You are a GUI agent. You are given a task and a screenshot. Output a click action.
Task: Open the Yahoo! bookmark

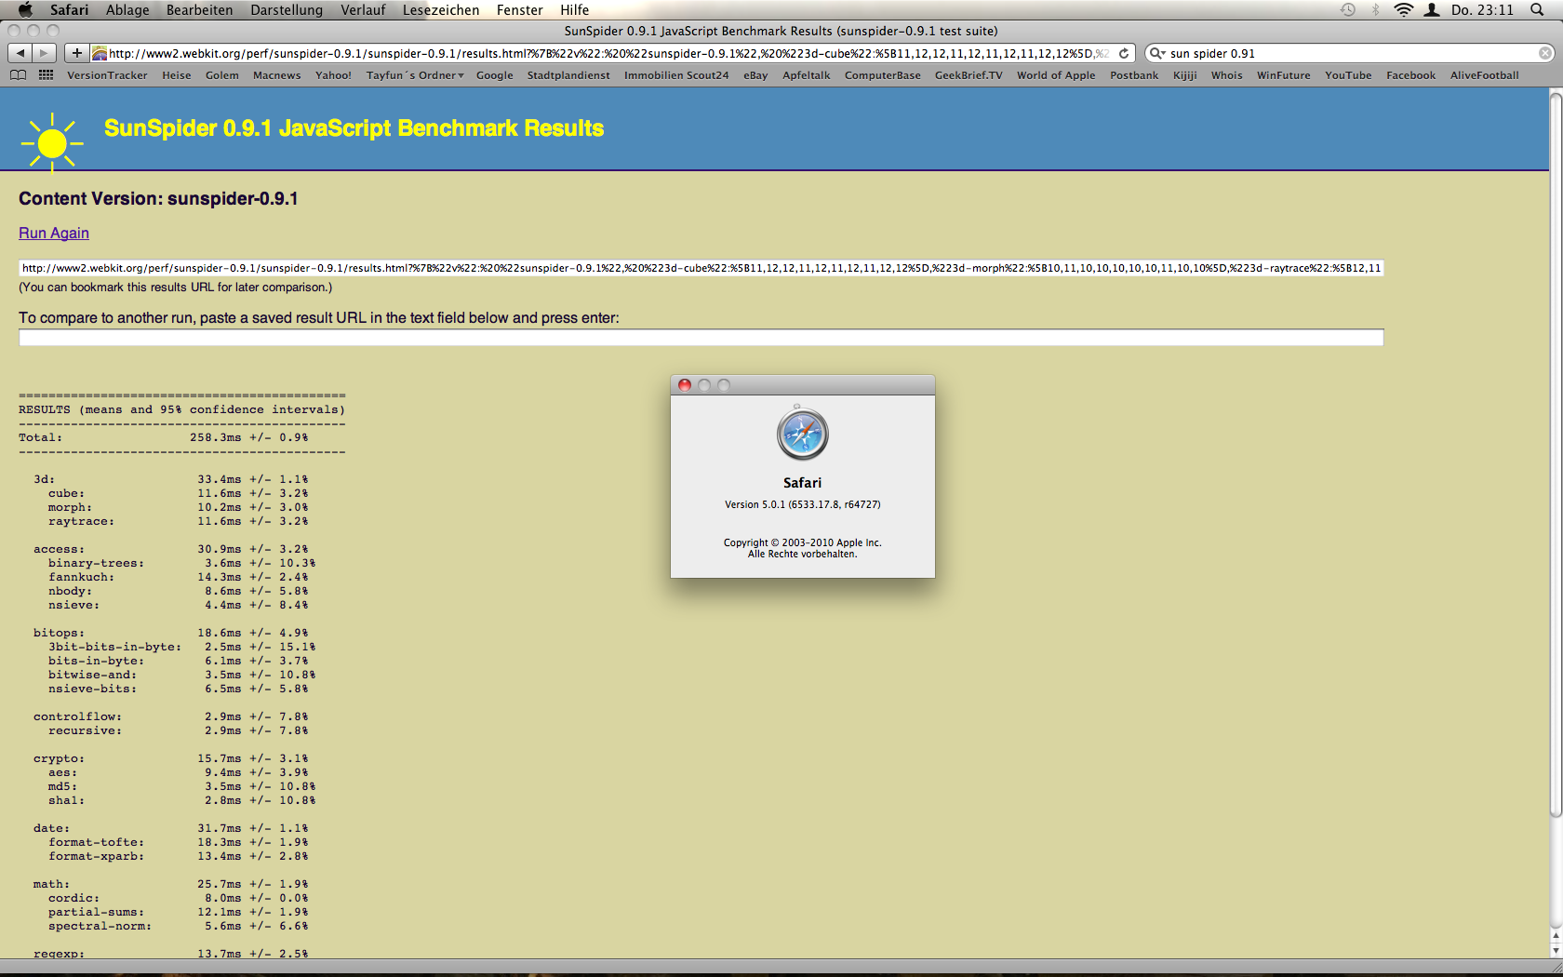point(333,75)
